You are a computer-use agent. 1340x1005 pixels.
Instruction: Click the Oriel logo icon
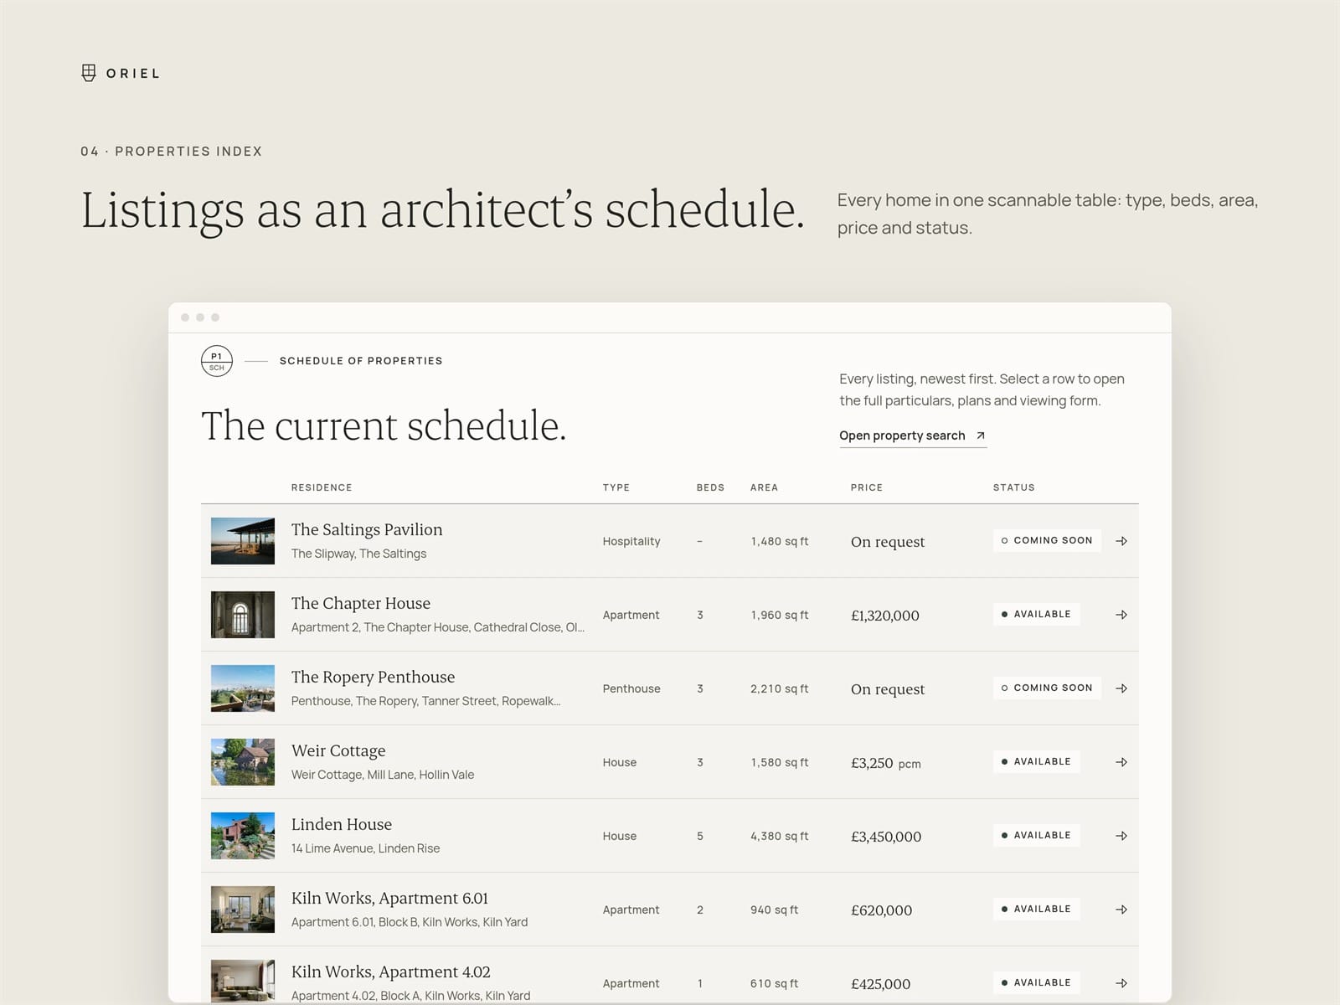tap(89, 73)
